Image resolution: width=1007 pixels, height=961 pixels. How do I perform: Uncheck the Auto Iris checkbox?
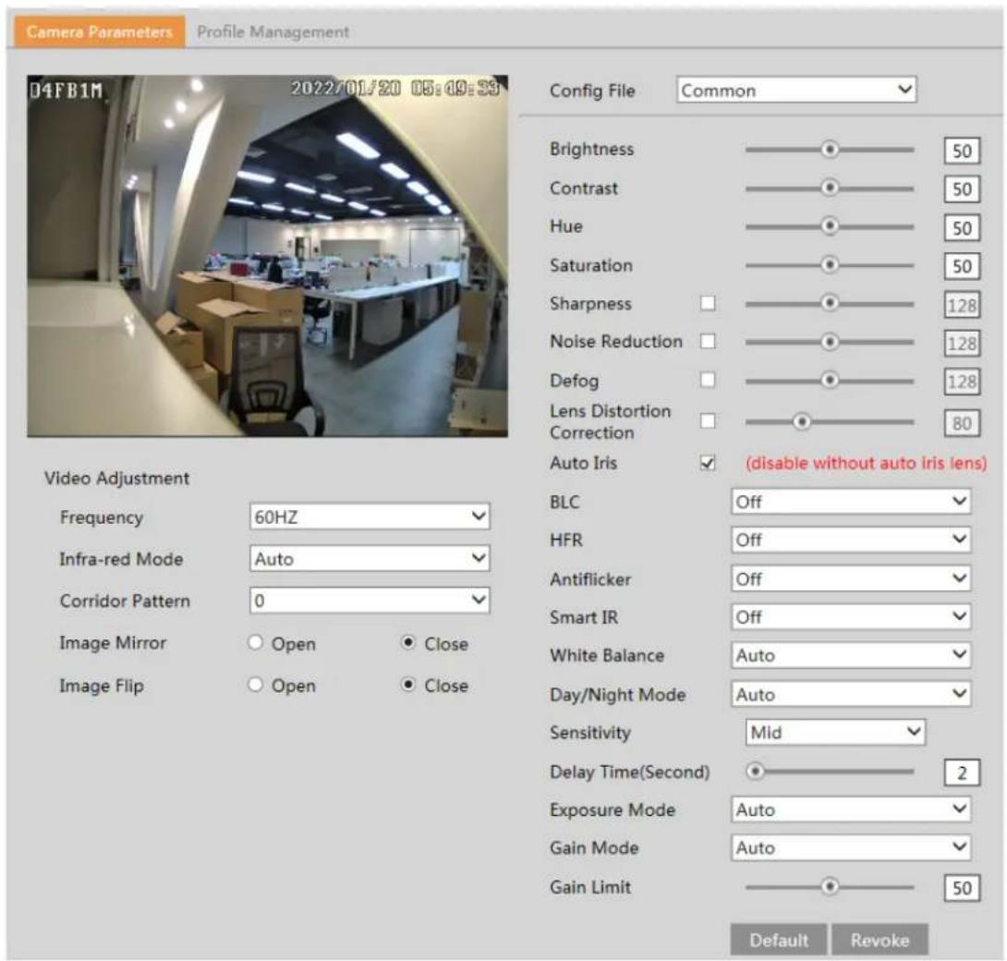click(708, 463)
